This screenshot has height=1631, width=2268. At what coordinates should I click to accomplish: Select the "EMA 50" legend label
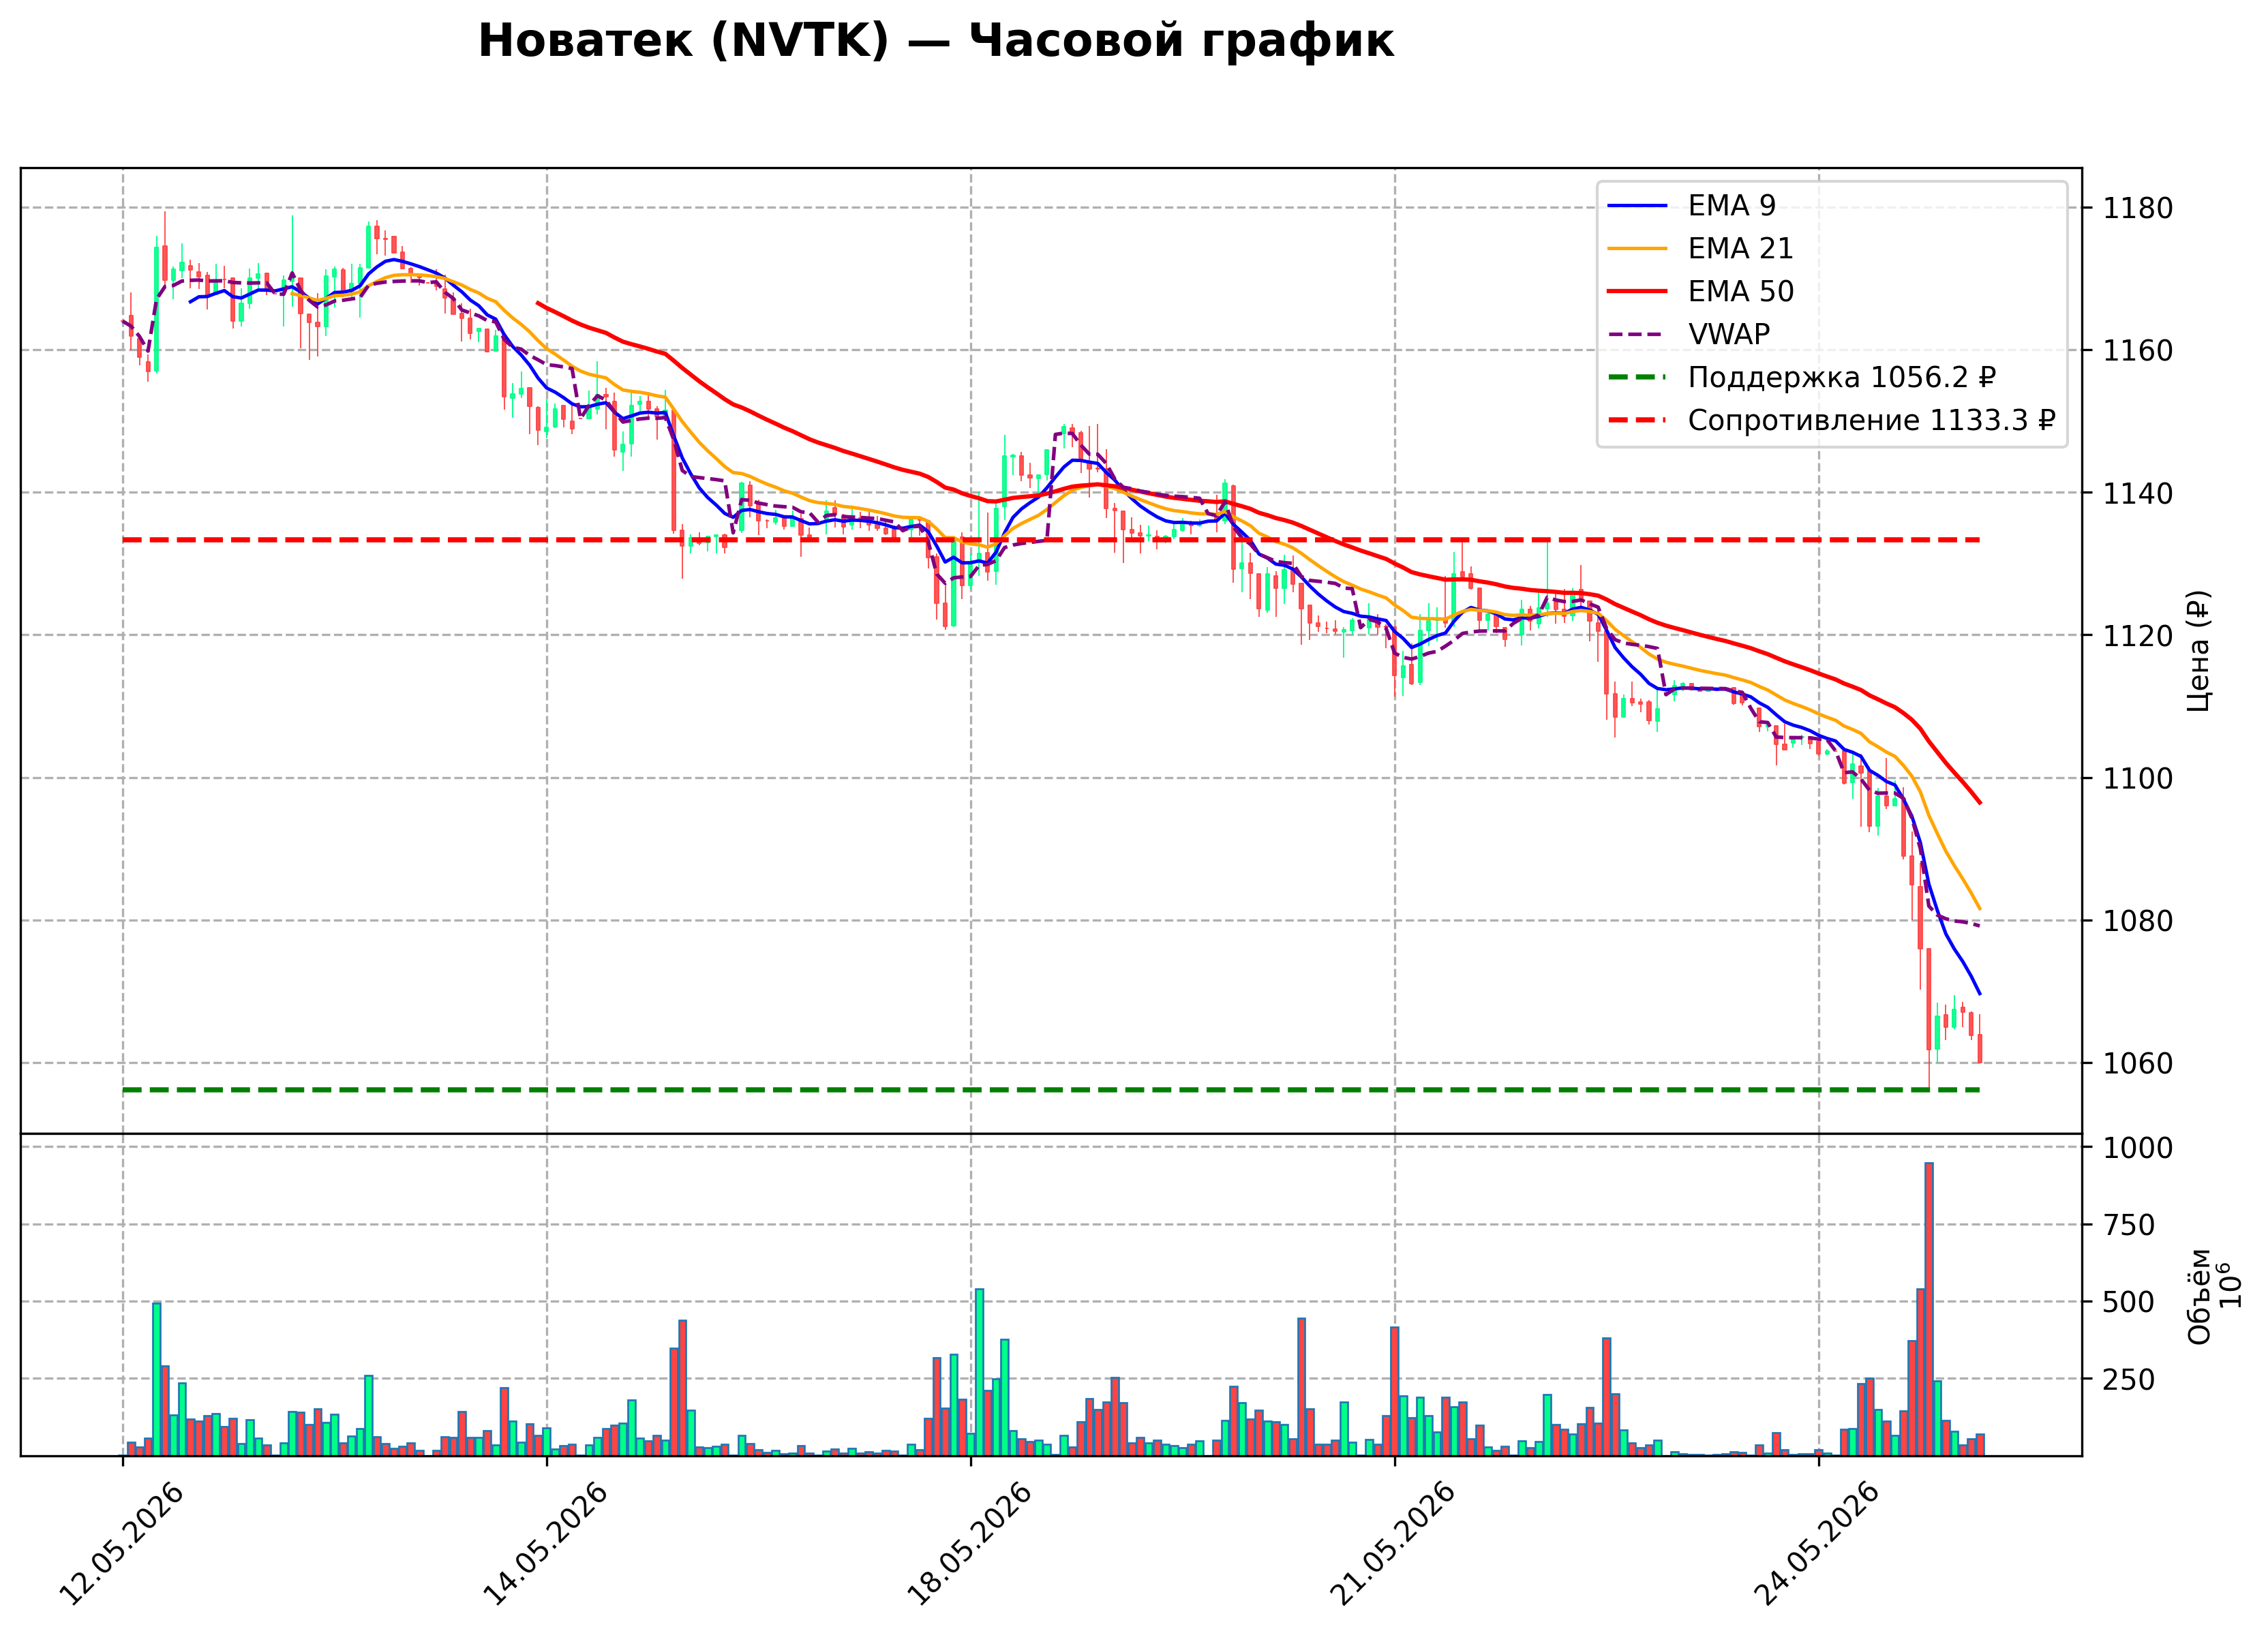[1741, 292]
